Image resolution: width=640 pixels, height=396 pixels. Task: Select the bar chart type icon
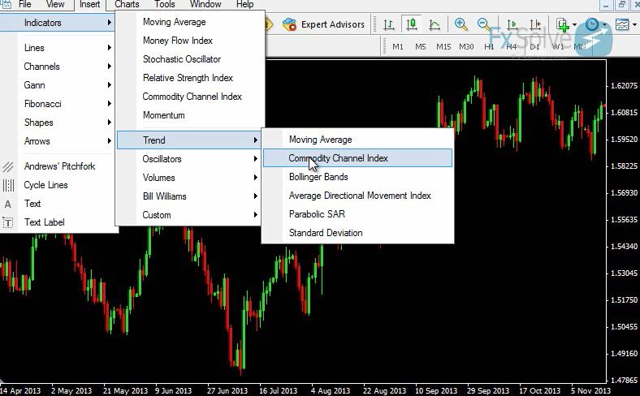coord(390,24)
